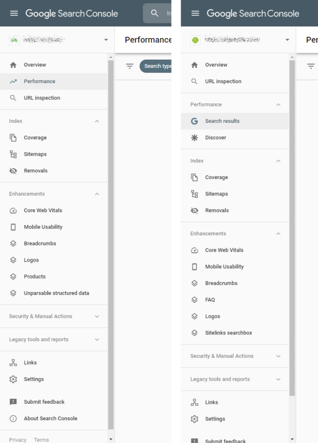Click Overview home icon in right panel

[194, 65]
